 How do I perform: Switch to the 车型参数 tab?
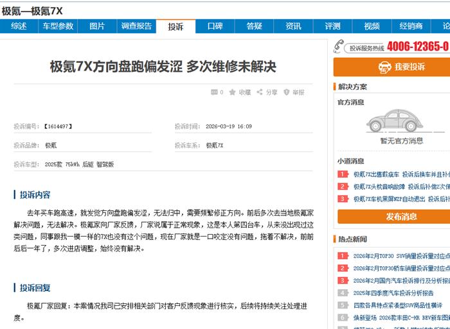(58, 26)
